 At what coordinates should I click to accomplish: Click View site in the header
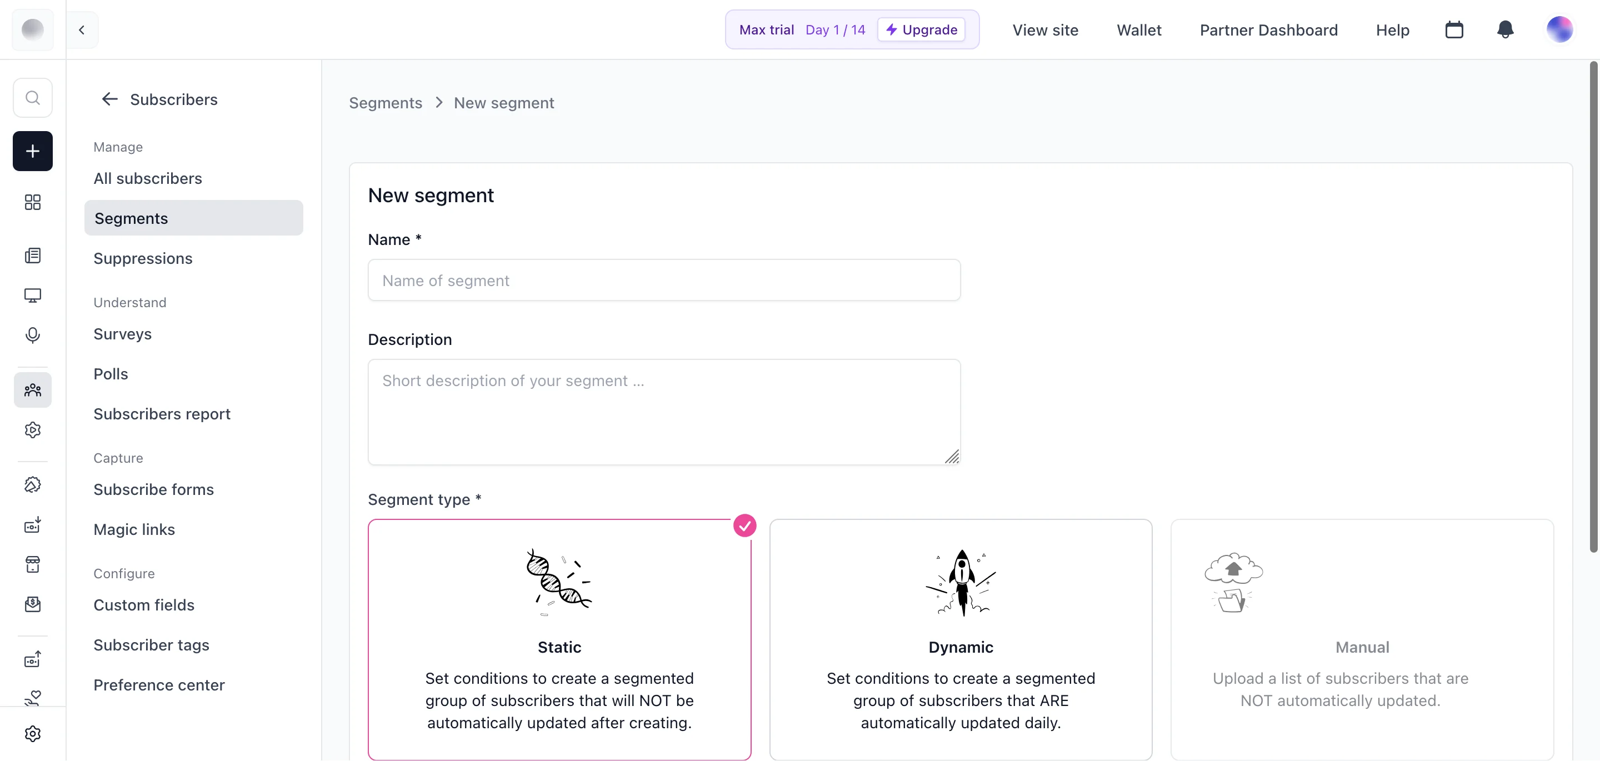1046,30
